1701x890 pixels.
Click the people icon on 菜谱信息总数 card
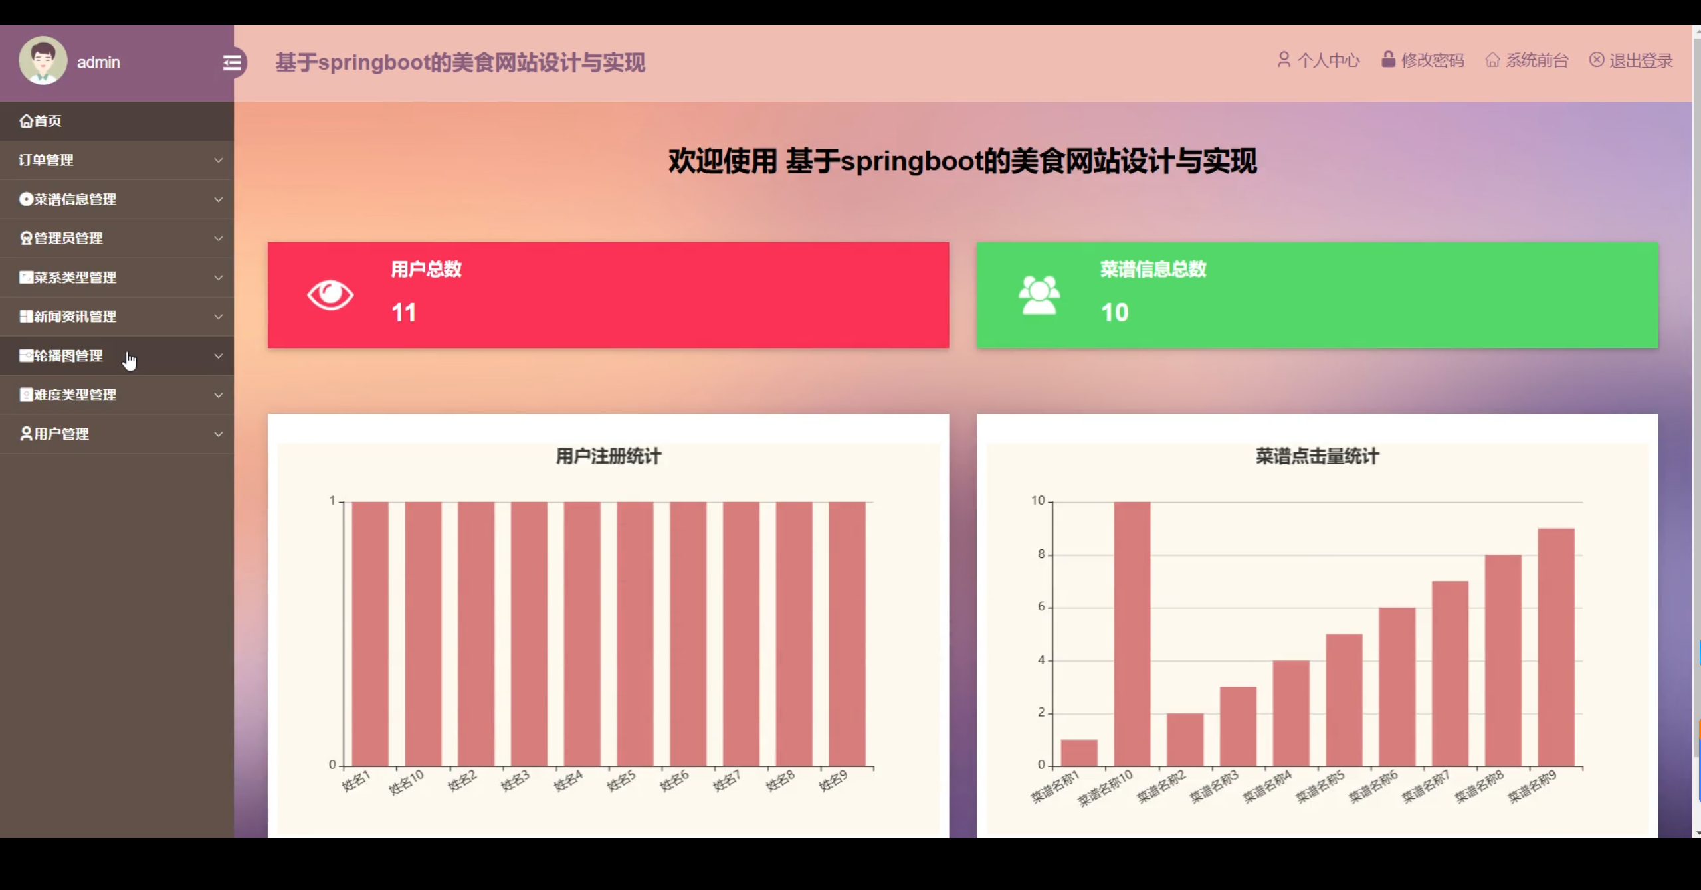coord(1039,294)
